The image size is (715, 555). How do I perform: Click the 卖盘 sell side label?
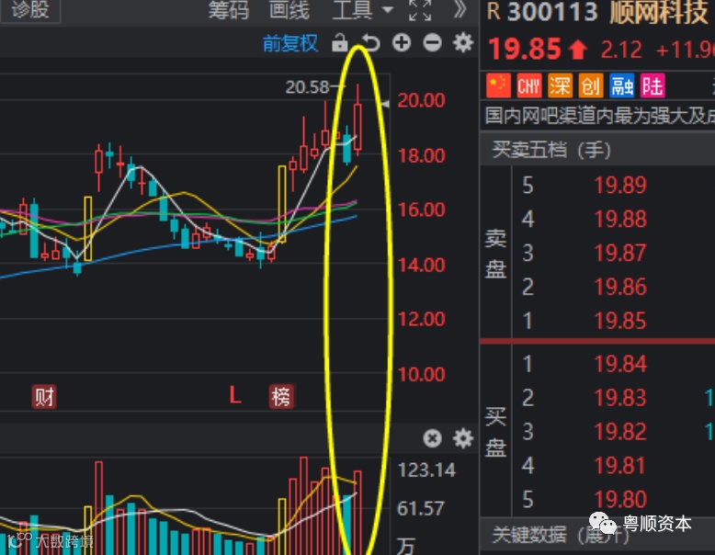[x=495, y=254]
